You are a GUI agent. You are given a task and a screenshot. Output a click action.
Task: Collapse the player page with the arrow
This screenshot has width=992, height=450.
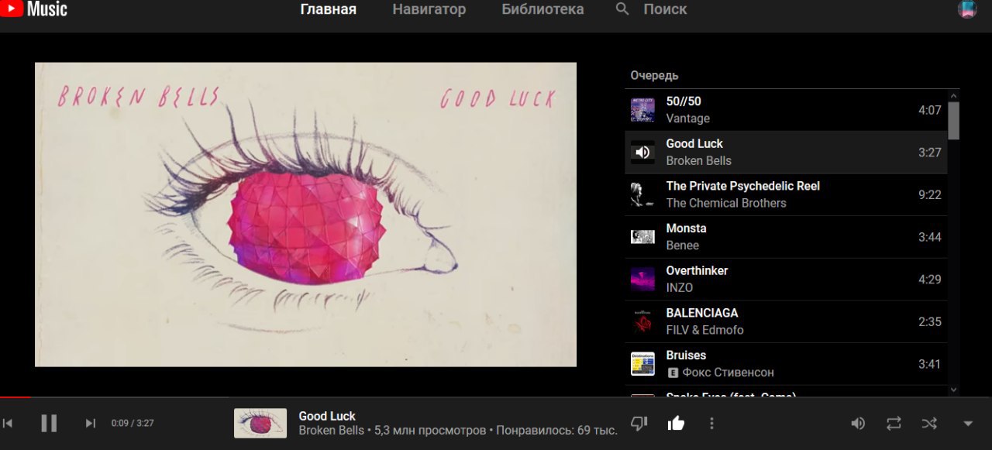968,424
